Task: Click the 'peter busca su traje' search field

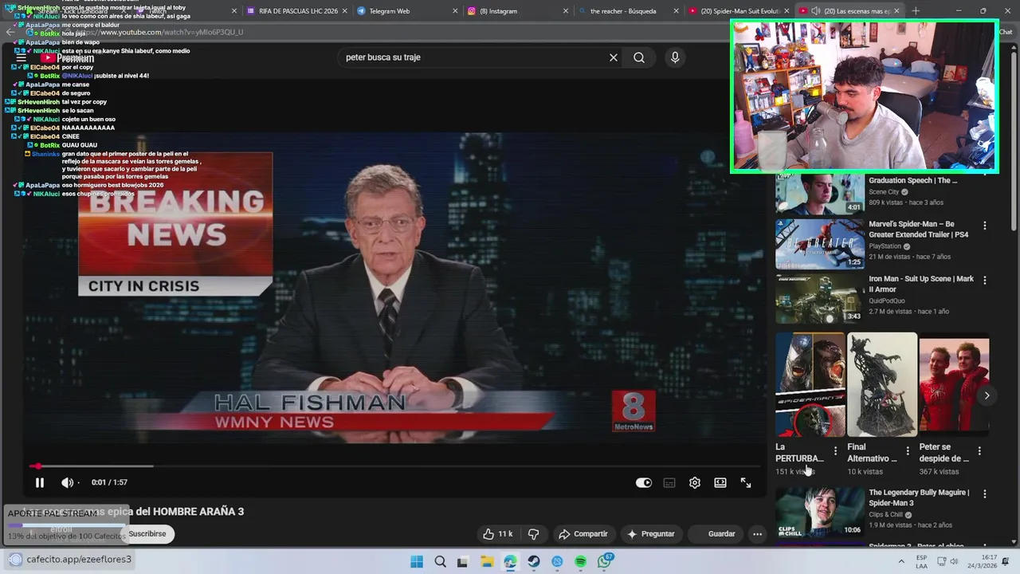Action: point(474,57)
